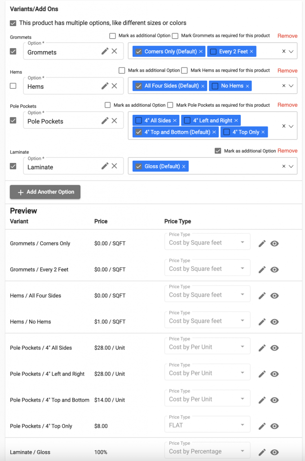Open the FLAT Price Type dropdown
Image resolution: width=305 pixels, height=461 pixels.
(208, 425)
